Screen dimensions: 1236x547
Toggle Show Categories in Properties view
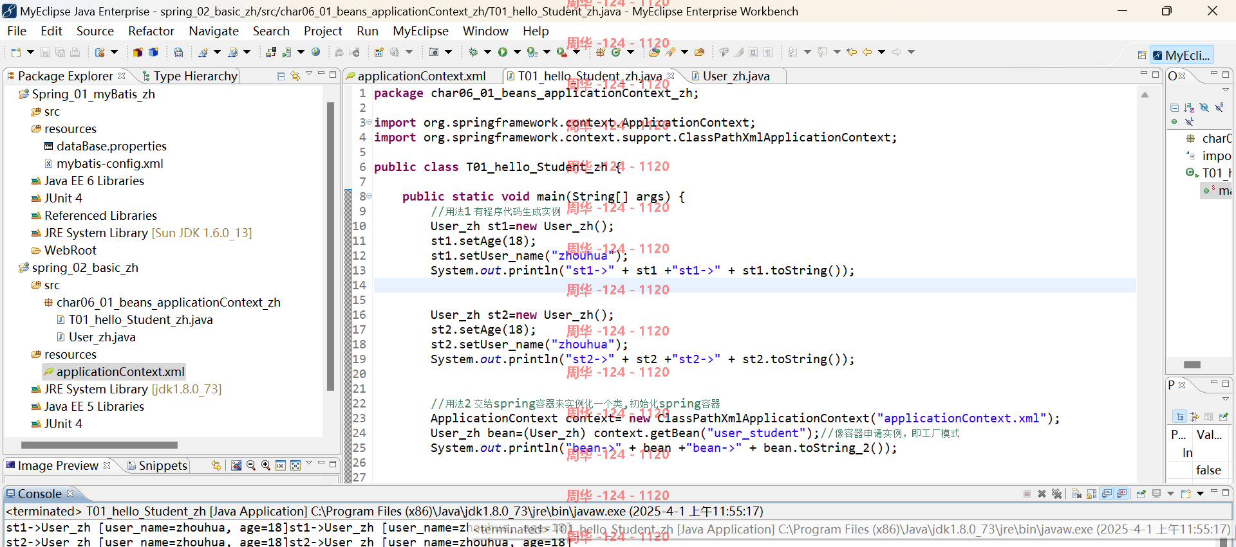pos(1180,417)
